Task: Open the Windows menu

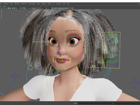Action: (6, 4)
